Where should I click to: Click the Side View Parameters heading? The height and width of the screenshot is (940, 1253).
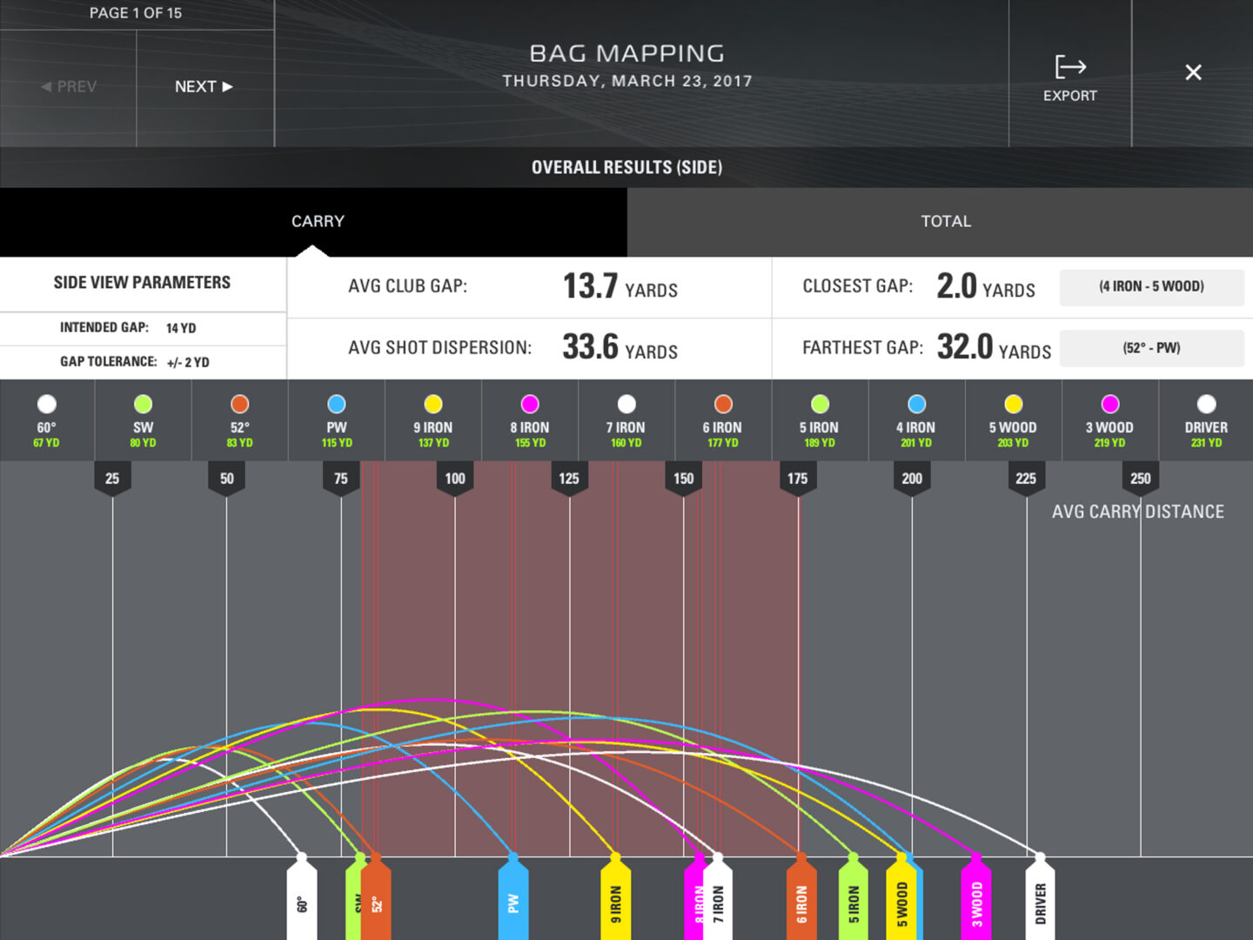point(142,283)
